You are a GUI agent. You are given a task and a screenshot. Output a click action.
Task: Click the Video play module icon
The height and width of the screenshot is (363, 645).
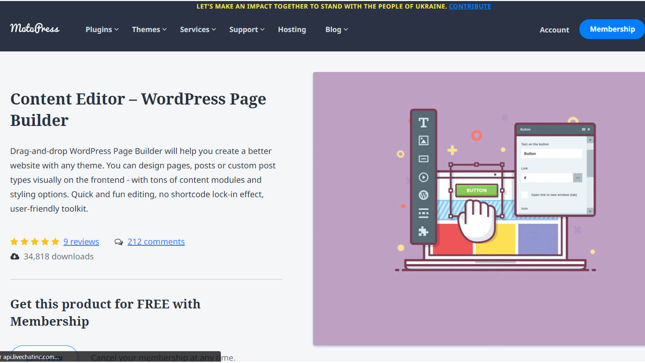pyautogui.click(x=423, y=177)
